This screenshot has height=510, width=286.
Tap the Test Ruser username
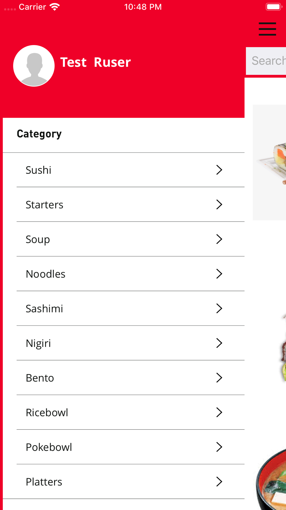click(96, 62)
